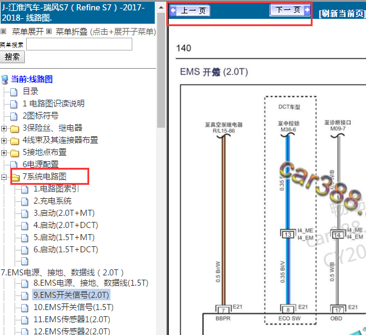The height and width of the screenshot is (335, 366).
Task: Focus the 菜单搜索 text input field
Action: click(x=79, y=44)
